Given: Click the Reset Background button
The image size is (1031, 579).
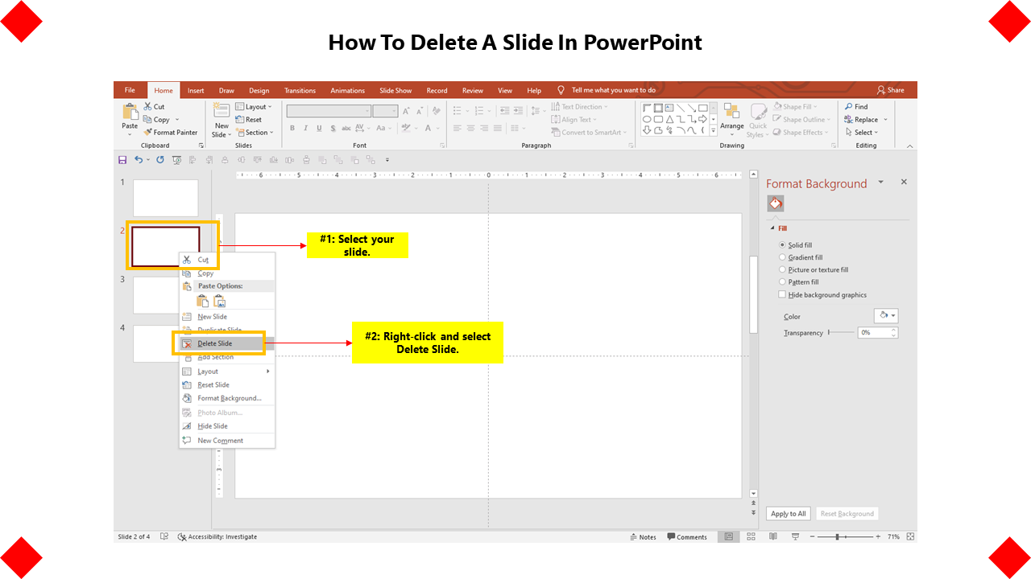Looking at the screenshot, I should (847, 514).
